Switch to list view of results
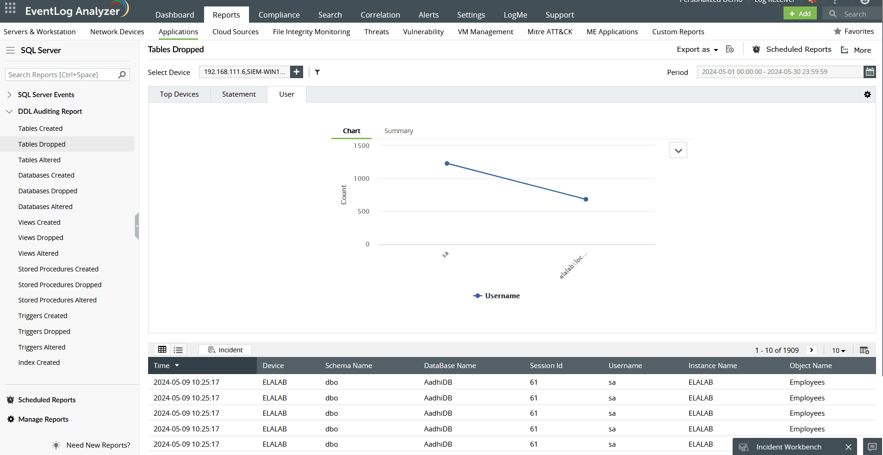Screen dimensions: 883x455 [x=178, y=350]
